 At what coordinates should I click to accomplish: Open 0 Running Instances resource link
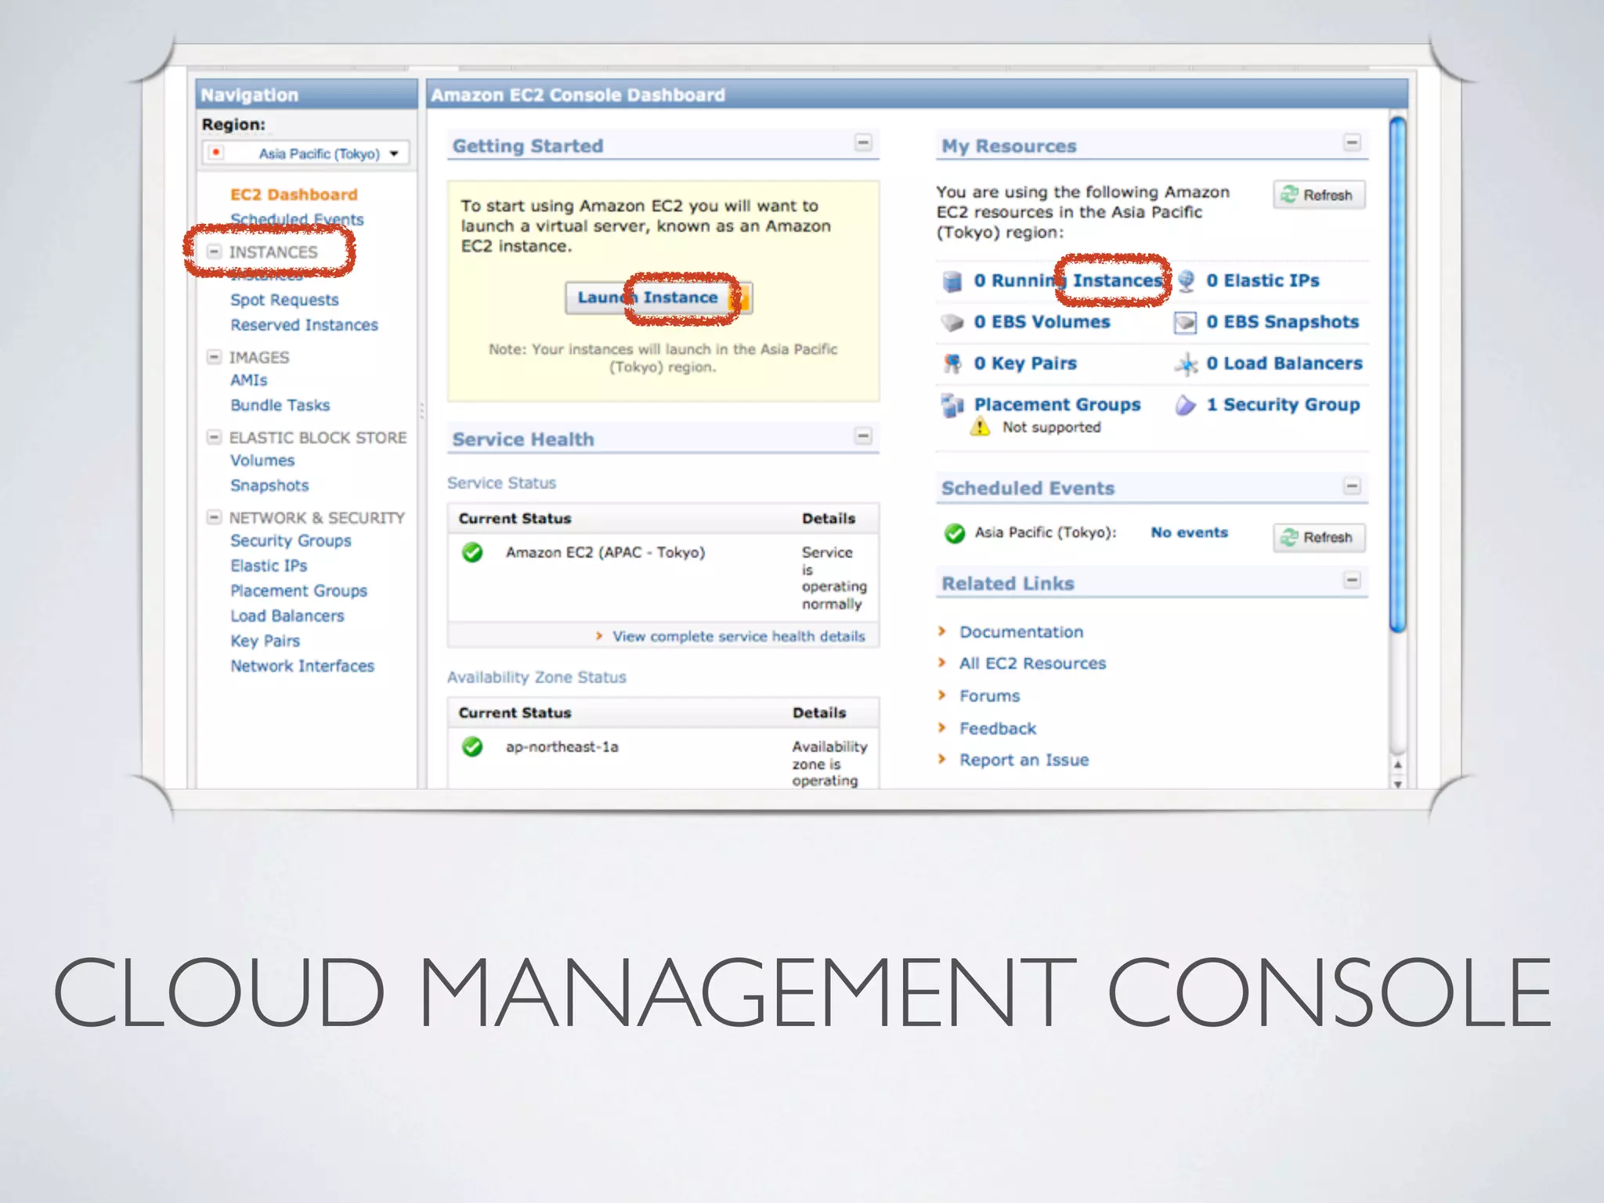1069,280
